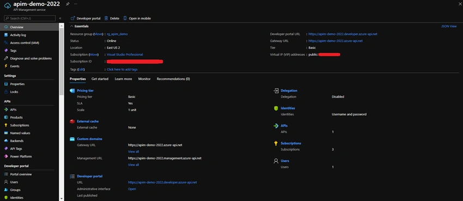Open Access control (IAM) icon

(x=6, y=43)
